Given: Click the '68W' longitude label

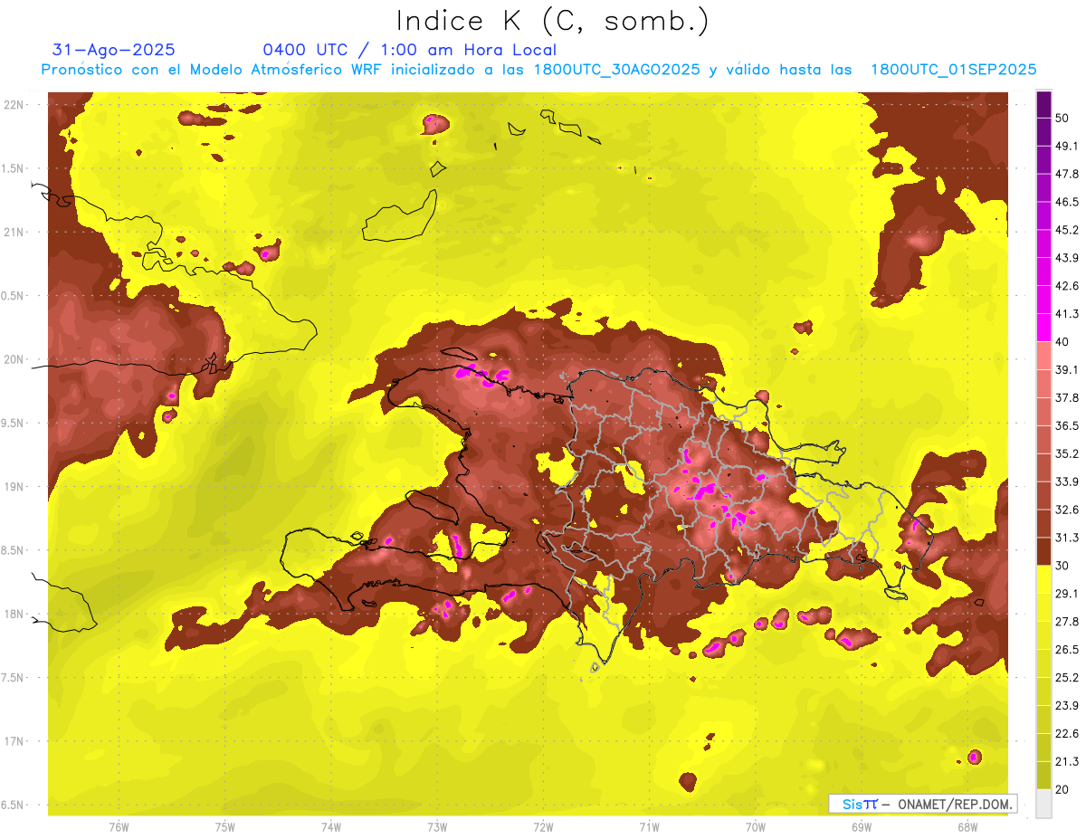Looking at the screenshot, I should pos(967,826).
